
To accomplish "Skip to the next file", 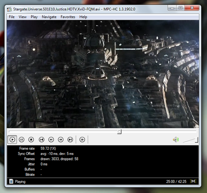I will (70, 140).
